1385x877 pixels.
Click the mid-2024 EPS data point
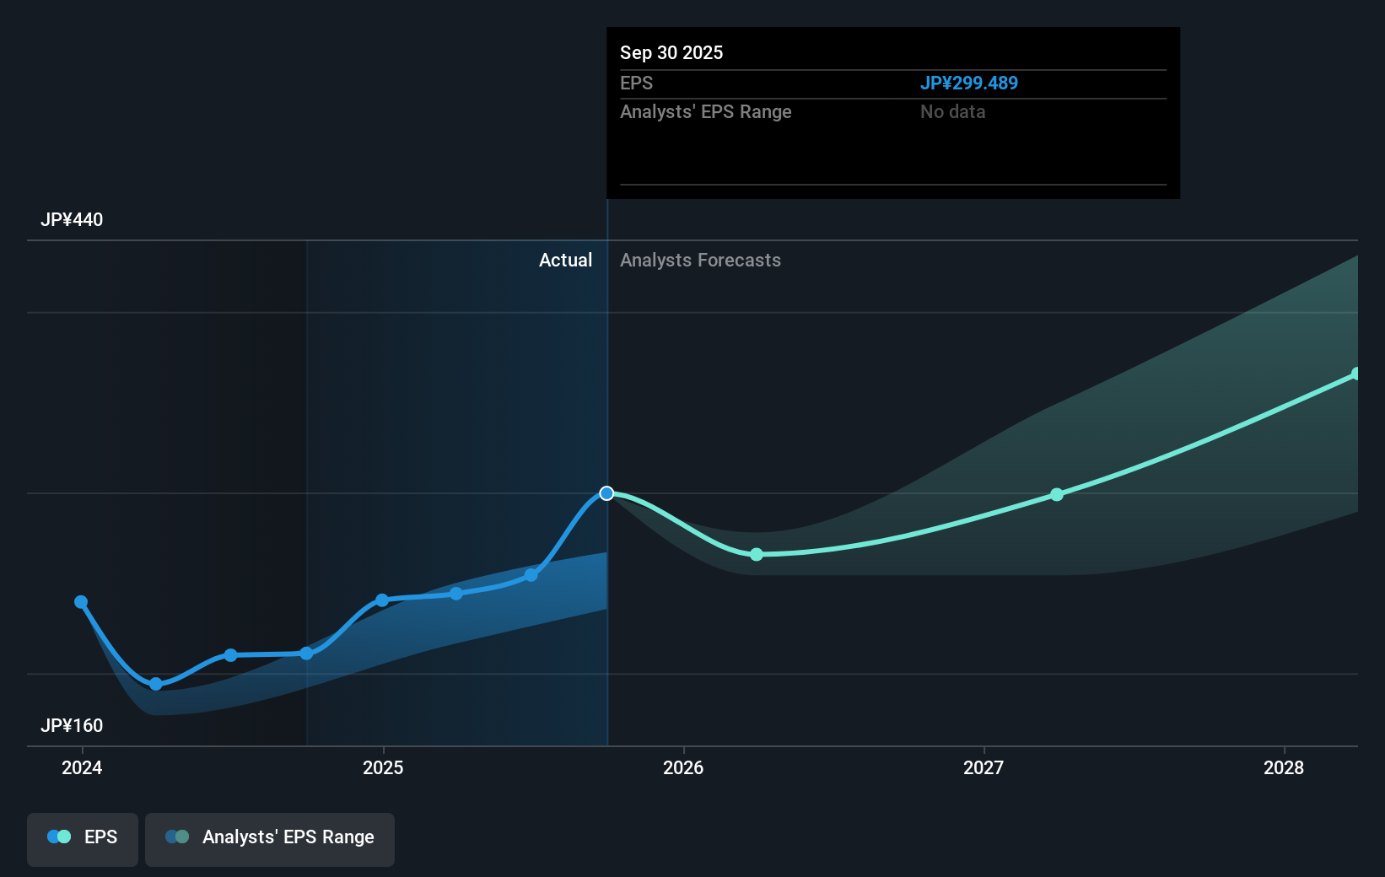click(x=231, y=655)
